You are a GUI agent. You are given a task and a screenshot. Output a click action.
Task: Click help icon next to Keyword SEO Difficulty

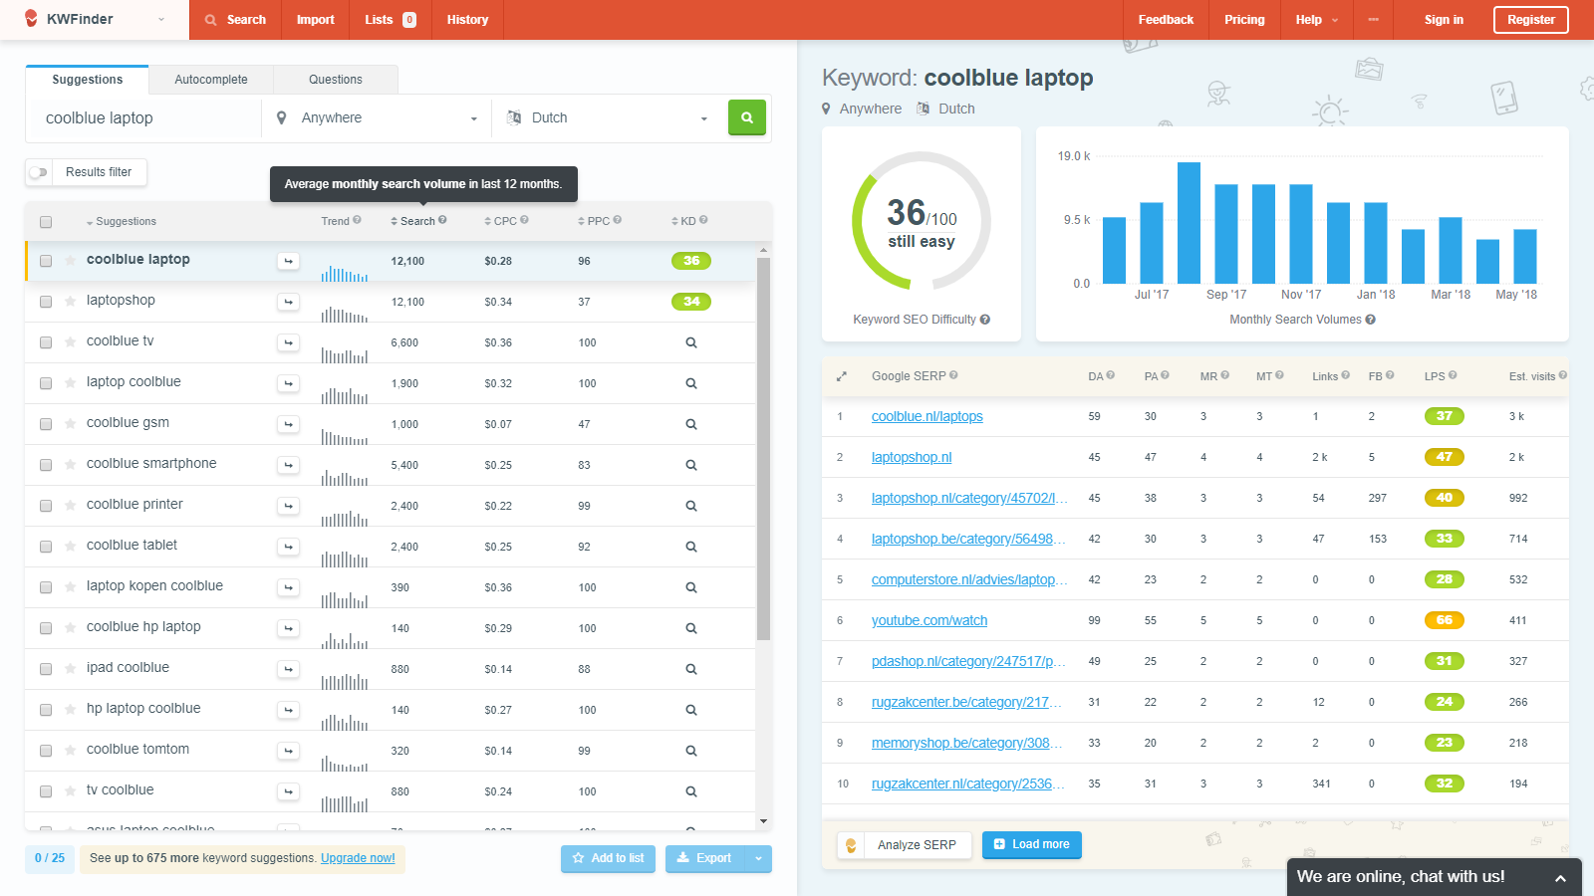click(985, 320)
